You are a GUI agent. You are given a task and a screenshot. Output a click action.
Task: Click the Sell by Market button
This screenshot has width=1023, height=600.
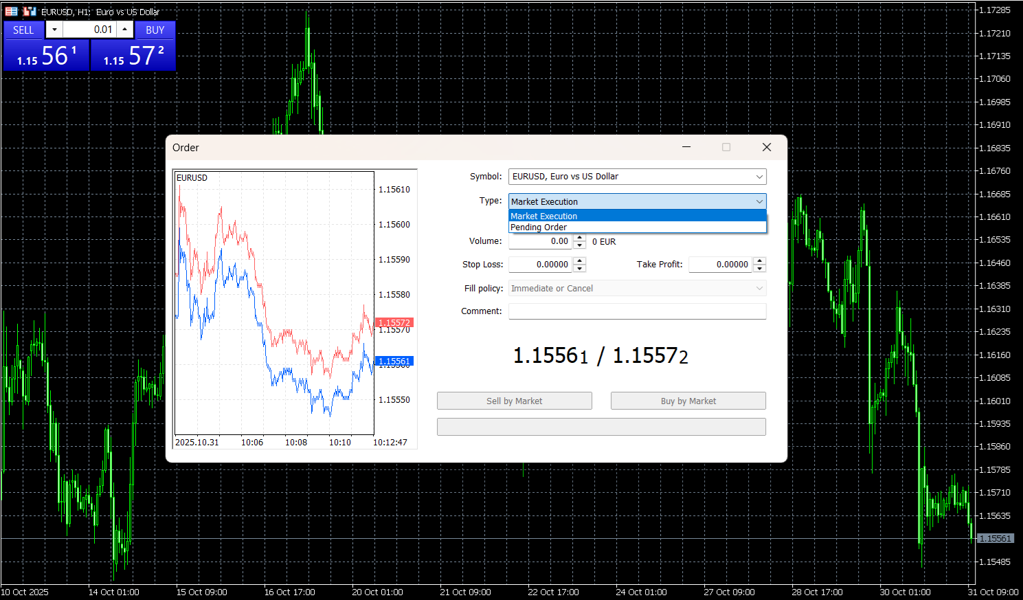click(x=515, y=401)
